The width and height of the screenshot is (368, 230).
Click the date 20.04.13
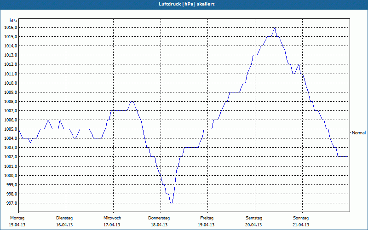tap(253, 225)
